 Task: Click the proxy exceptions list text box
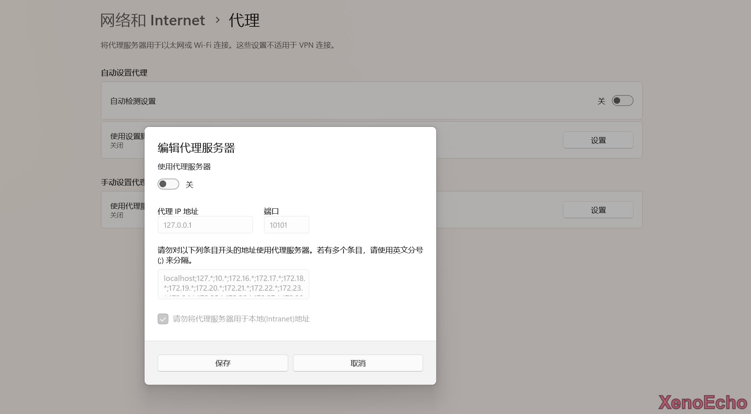coord(233,284)
